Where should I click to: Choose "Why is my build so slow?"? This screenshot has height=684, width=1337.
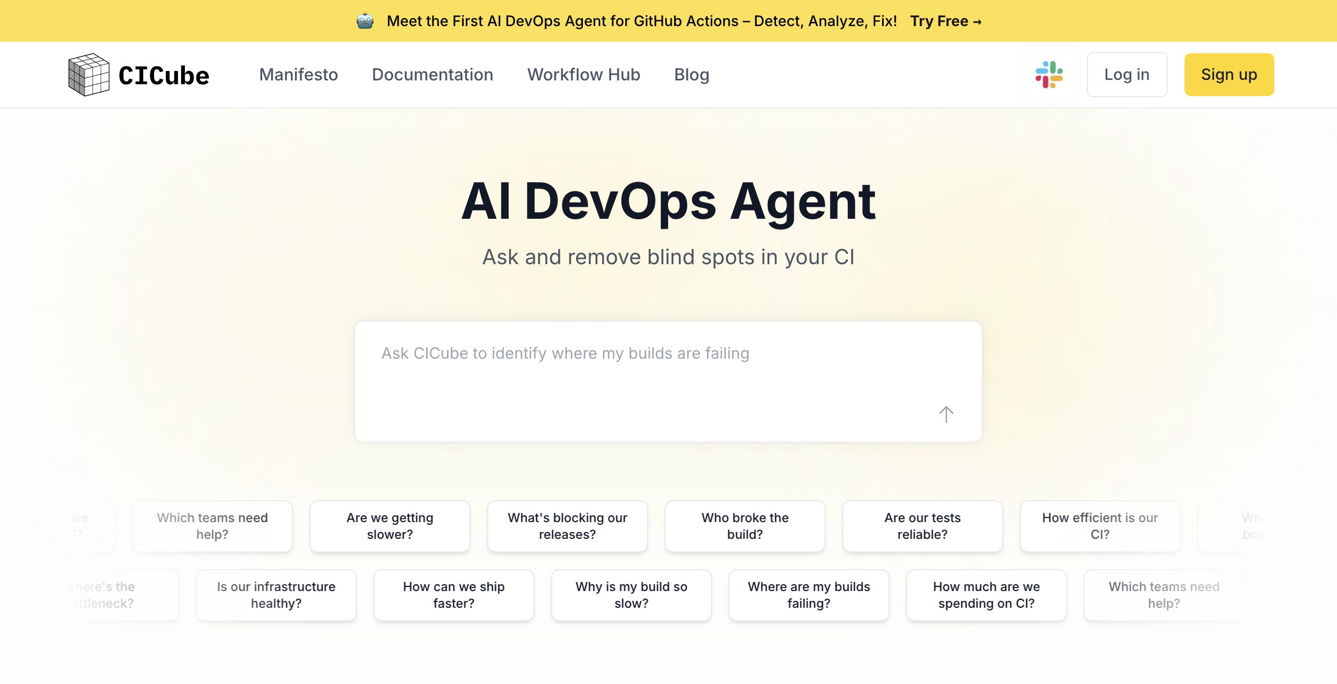point(631,595)
